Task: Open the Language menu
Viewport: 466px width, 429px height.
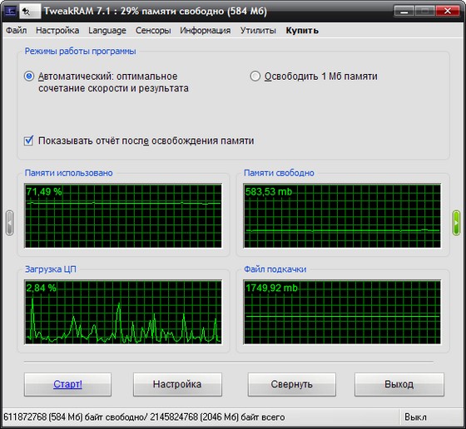Action: [x=107, y=30]
